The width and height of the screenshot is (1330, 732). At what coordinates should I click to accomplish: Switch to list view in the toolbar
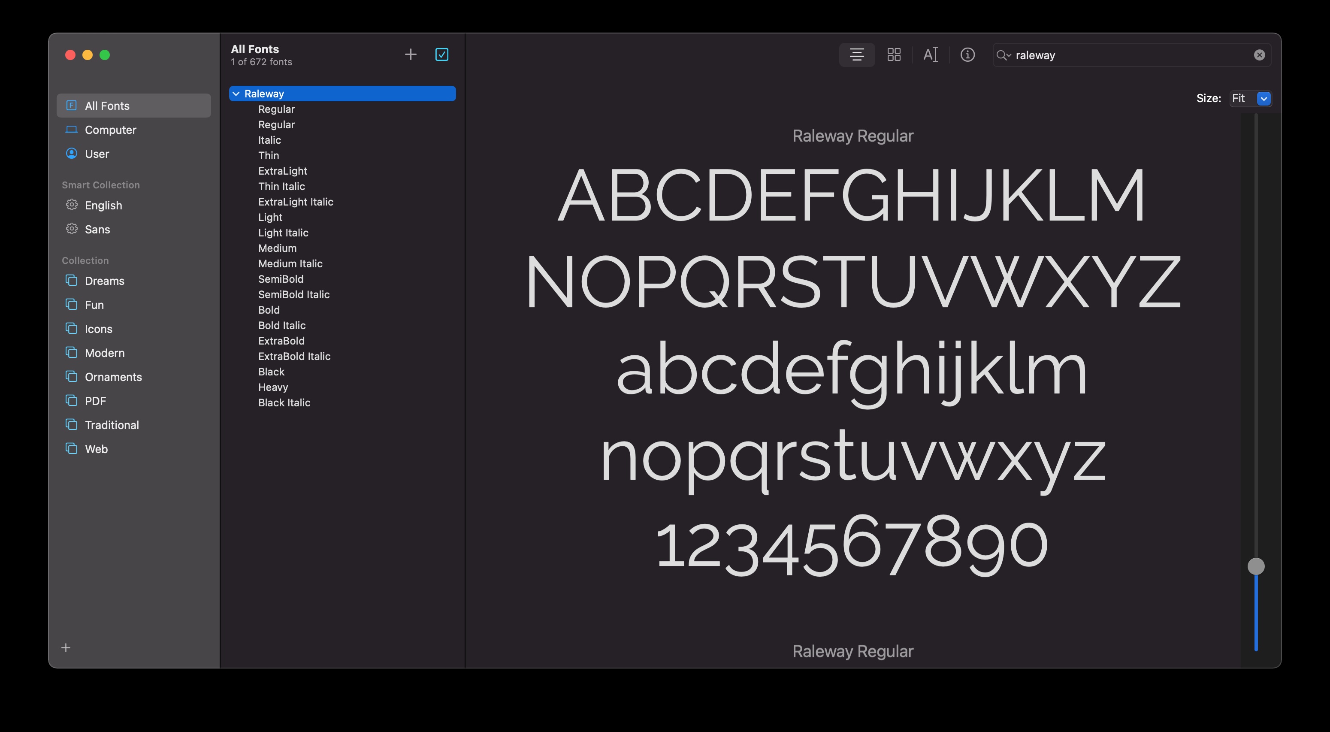pyautogui.click(x=856, y=54)
